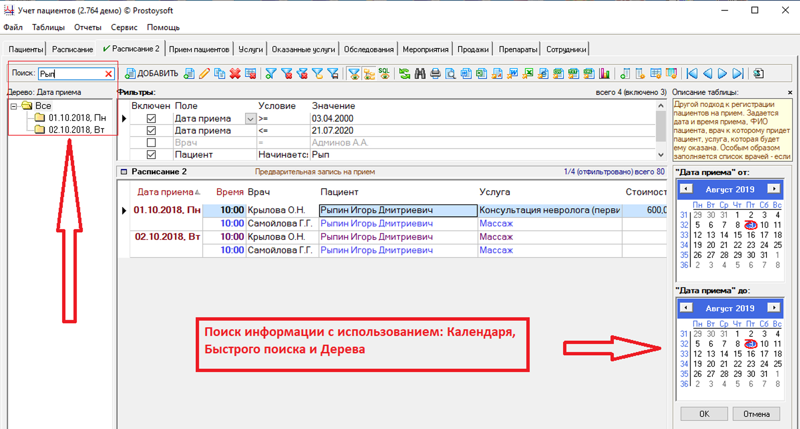800x429 pixels.
Task: Switch to the Оказанные услуги tab
Action: click(303, 49)
